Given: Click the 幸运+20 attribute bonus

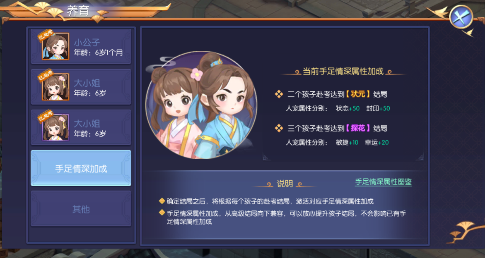Looking at the screenshot, I should (x=377, y=143).
